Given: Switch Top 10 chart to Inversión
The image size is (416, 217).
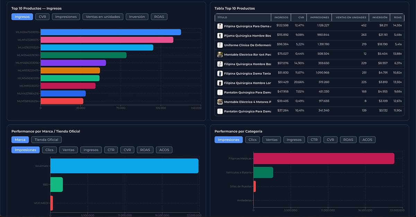Looking at the screenshot, I should click(x=137, y=17).
